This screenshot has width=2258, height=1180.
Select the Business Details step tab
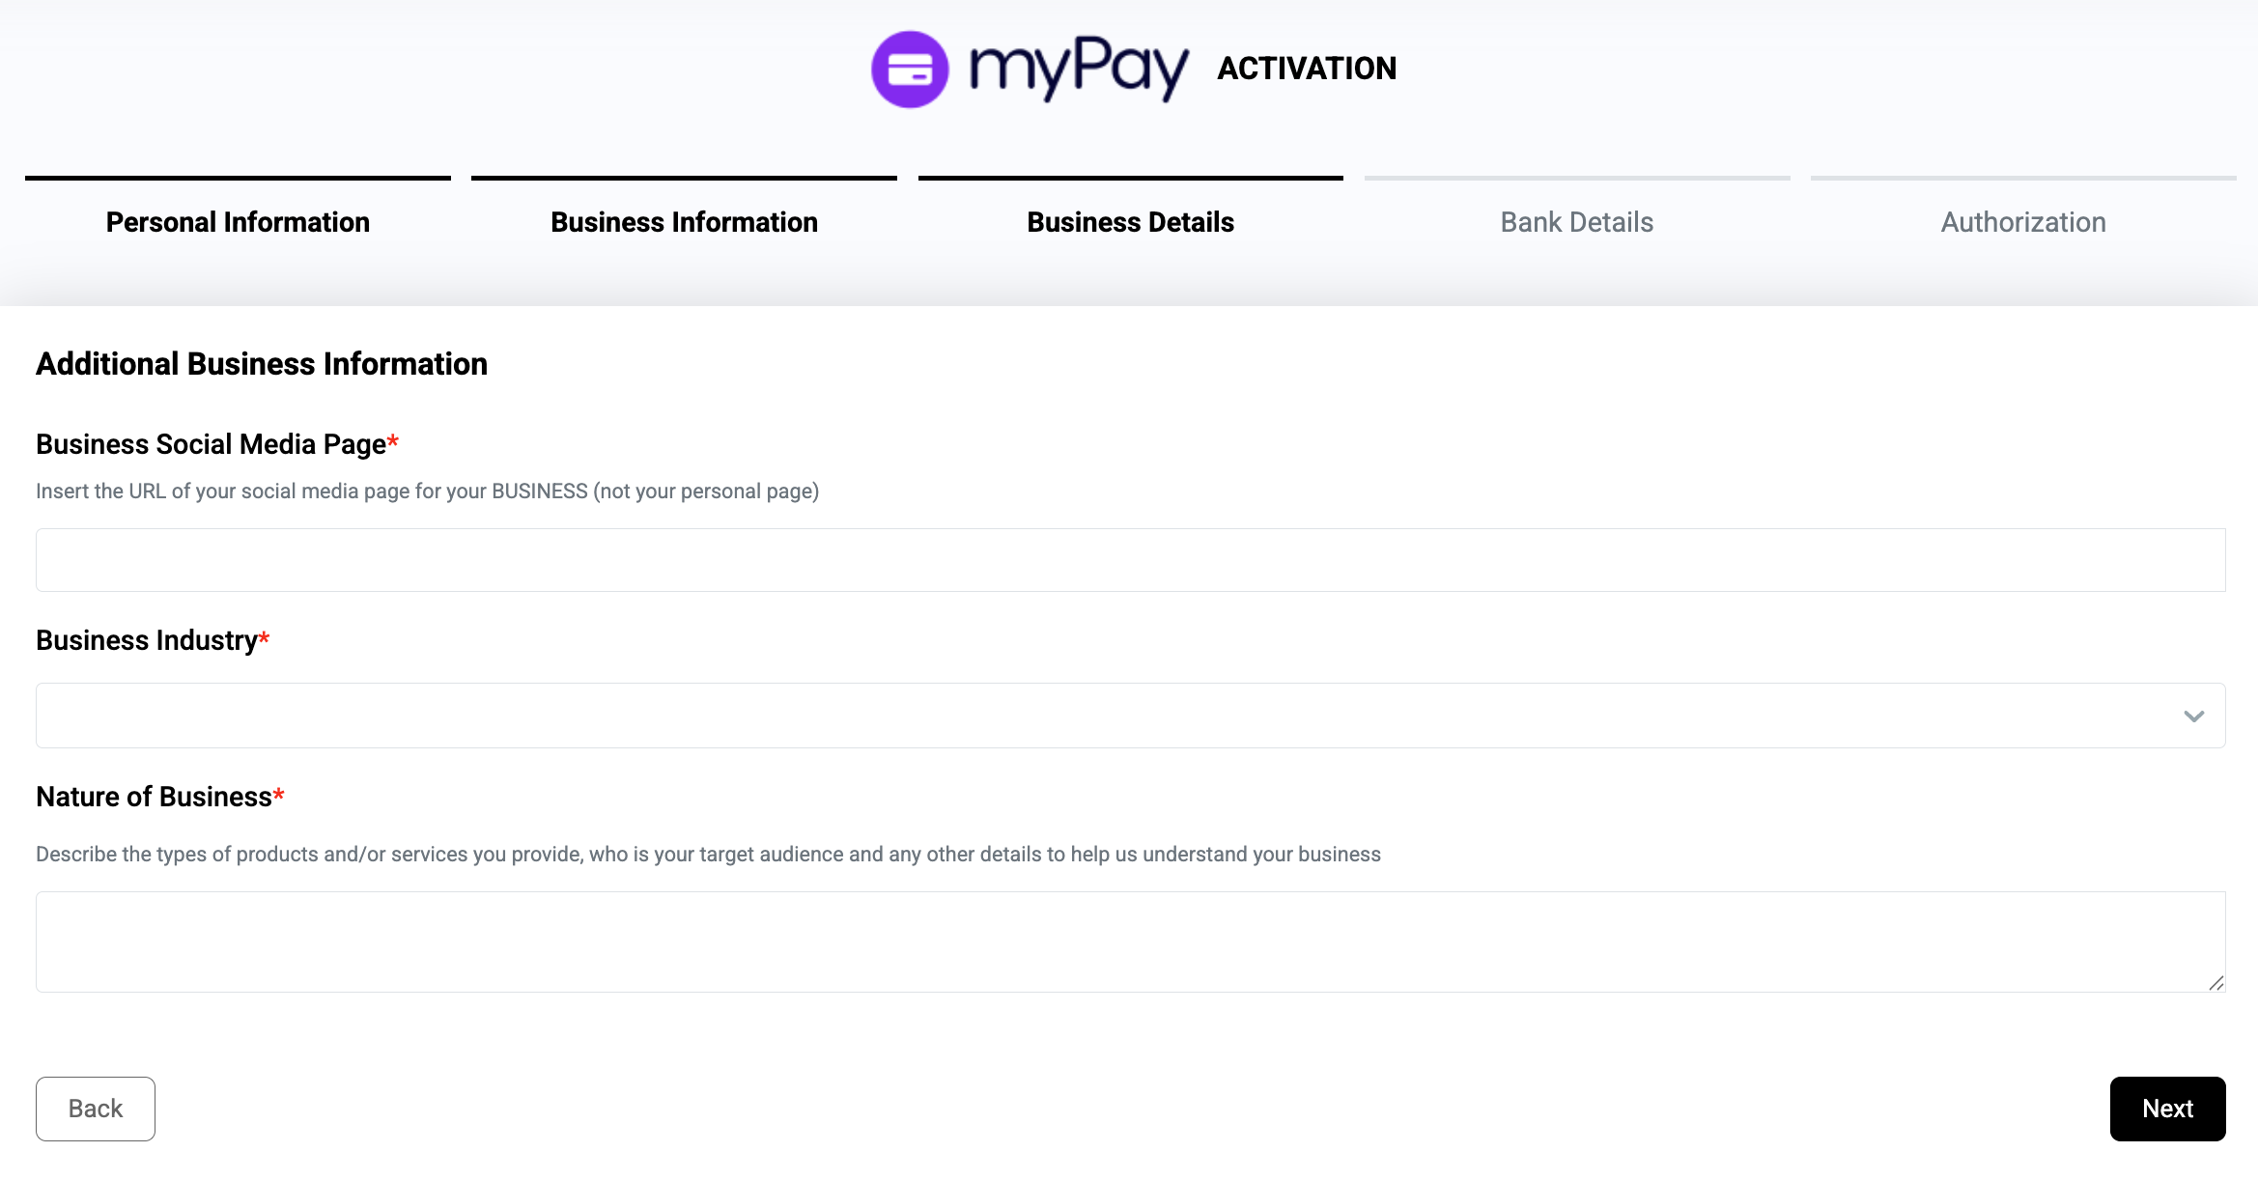(x=1130, y=222)
